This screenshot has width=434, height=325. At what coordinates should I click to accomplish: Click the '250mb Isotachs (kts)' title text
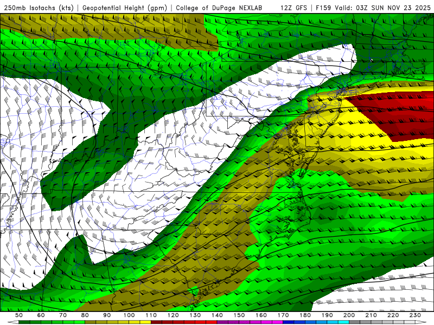(39, 8)
